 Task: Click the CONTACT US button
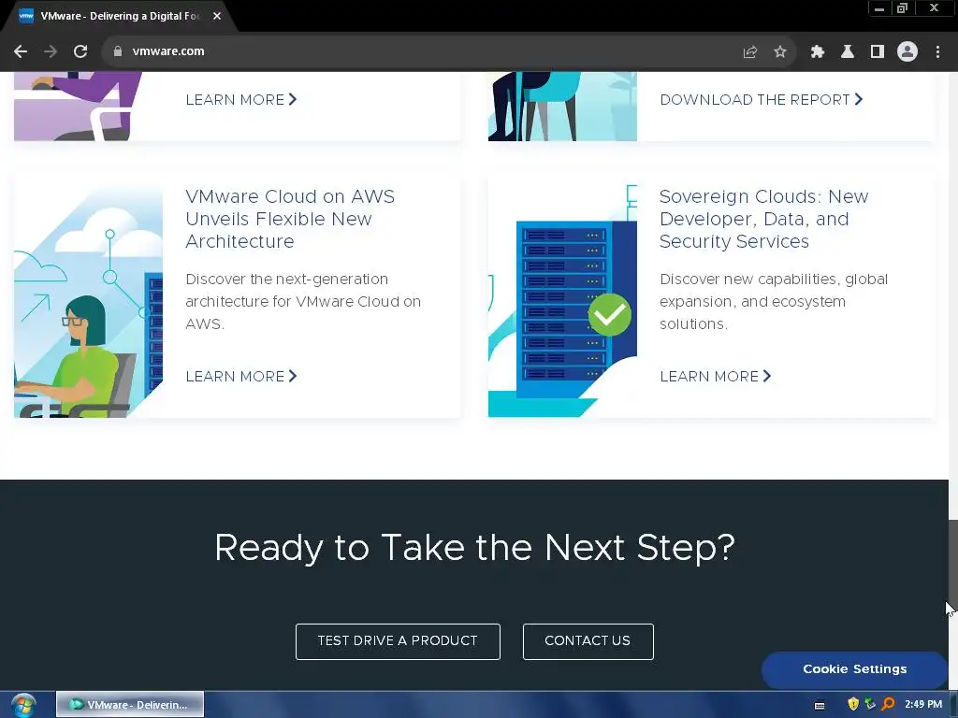click(588, 641)
